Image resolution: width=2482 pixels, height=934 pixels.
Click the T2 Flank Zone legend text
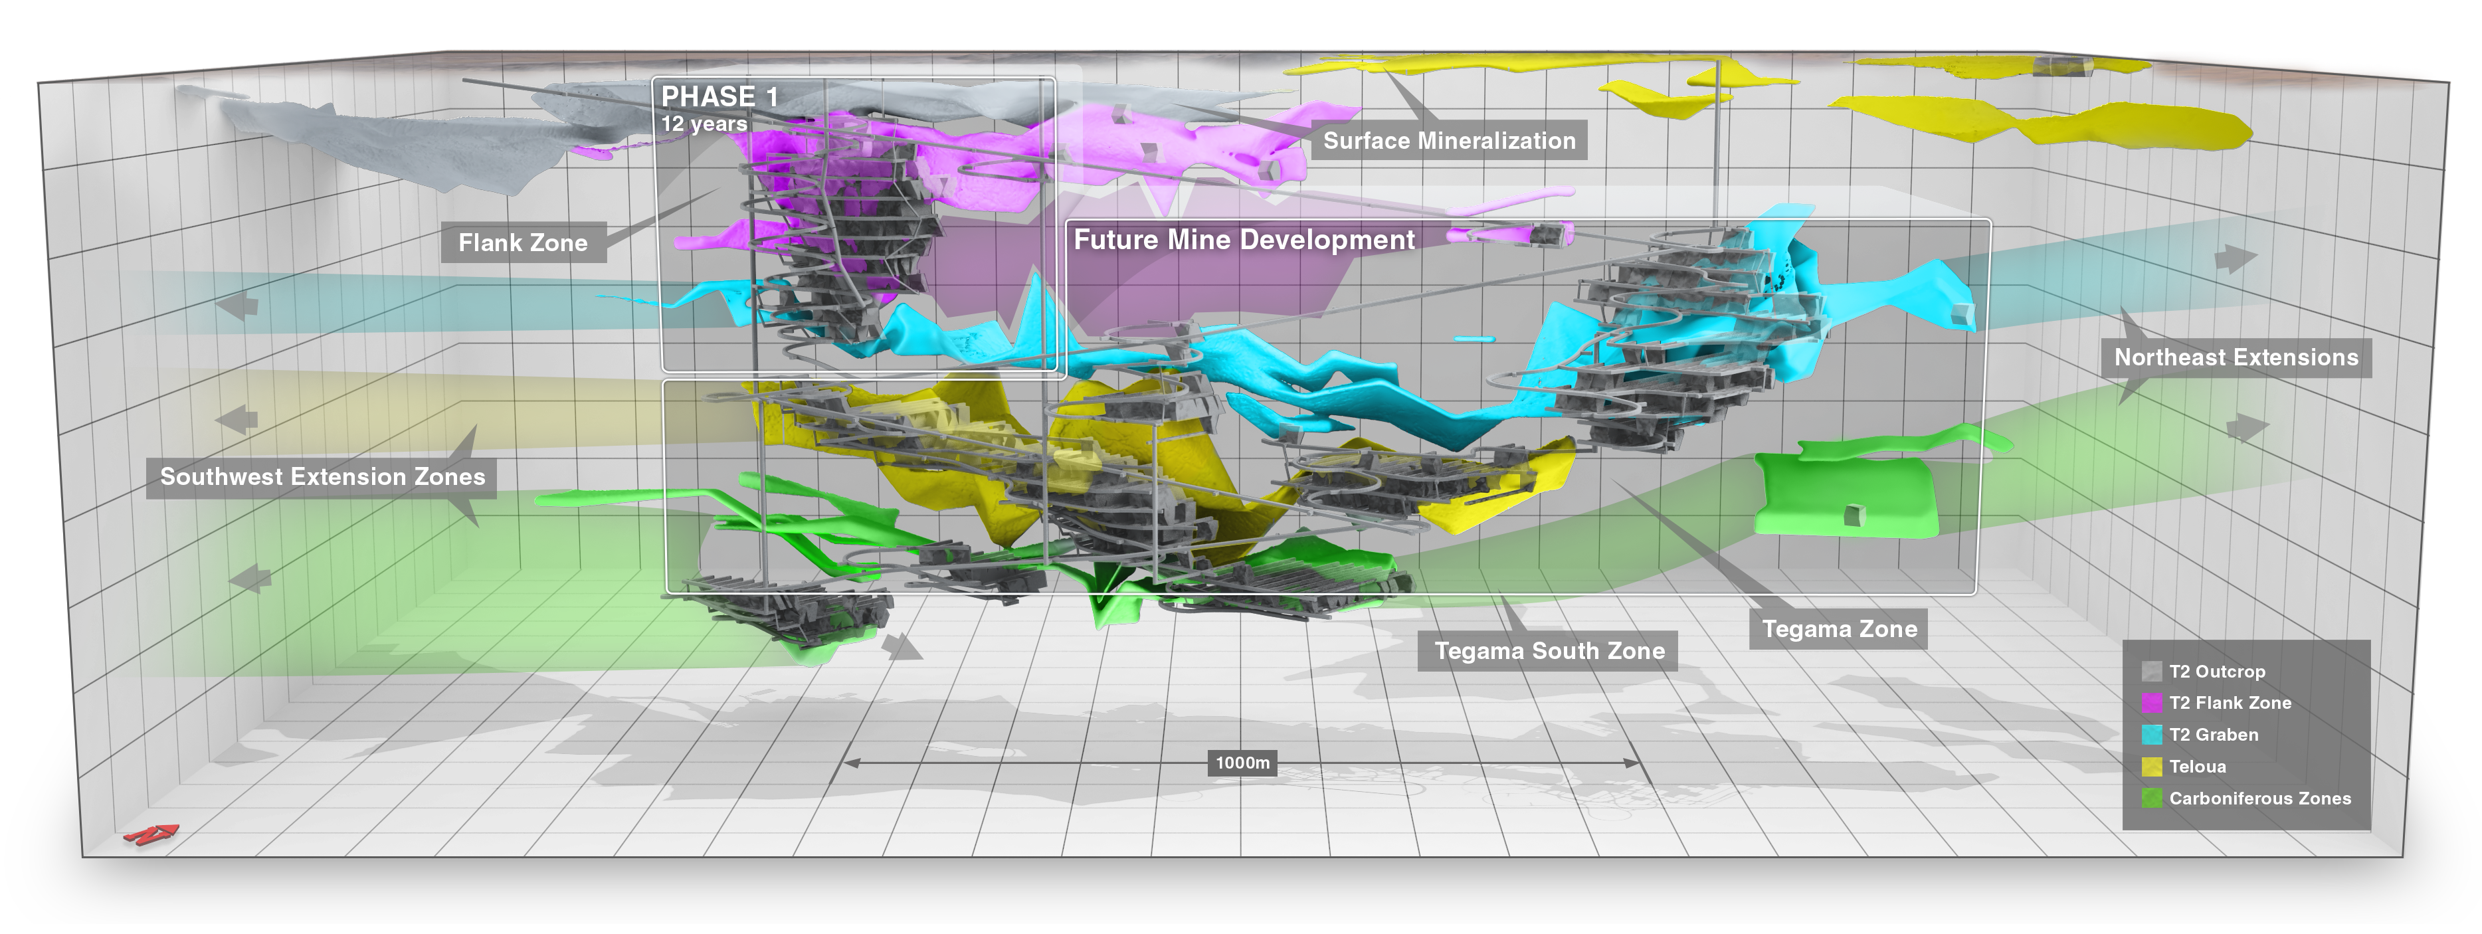click(x=2230, y=703)
